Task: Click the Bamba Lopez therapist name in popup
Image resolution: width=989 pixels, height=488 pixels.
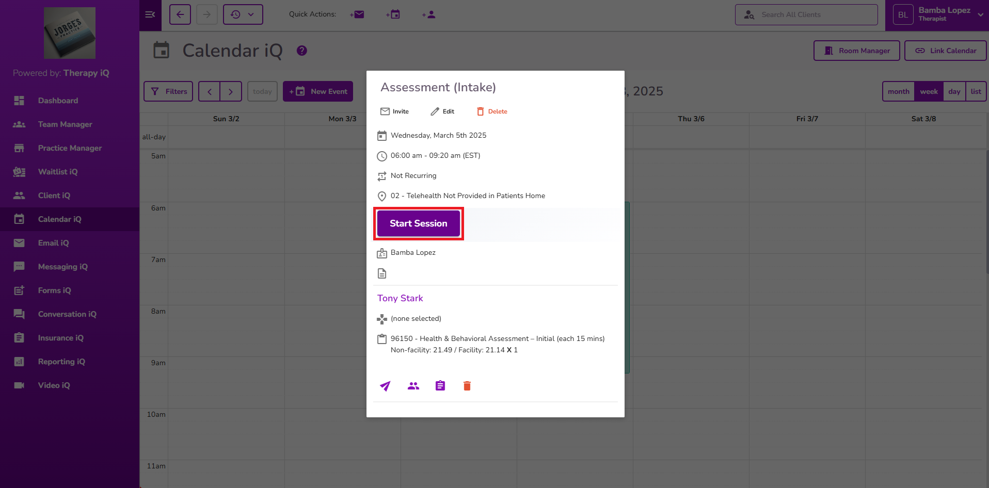Action: pos(413,252)
